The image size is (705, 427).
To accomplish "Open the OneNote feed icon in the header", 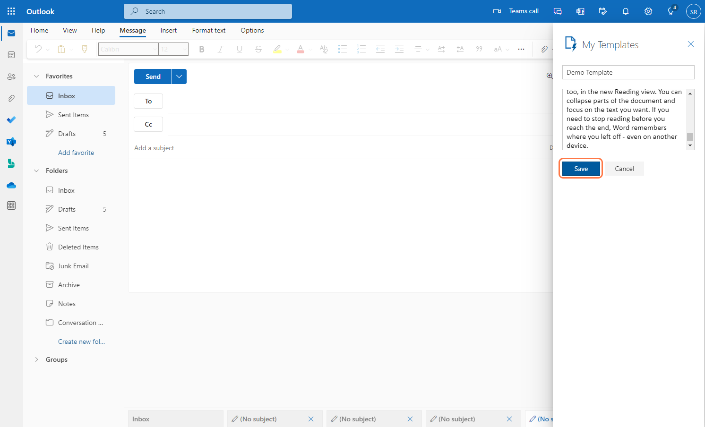I will click(x=580, y=11).
